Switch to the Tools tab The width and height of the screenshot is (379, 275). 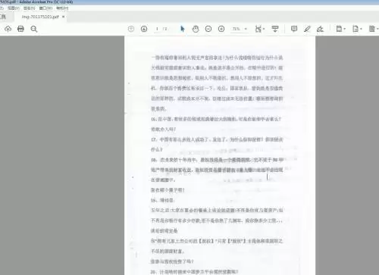click(x=3, y=17)
